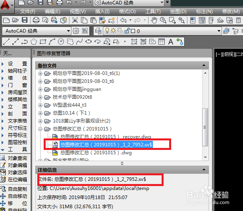Expand the 技术总平面0920t8 folder
This screenshot has width=243, height=211.
point(40,97)
